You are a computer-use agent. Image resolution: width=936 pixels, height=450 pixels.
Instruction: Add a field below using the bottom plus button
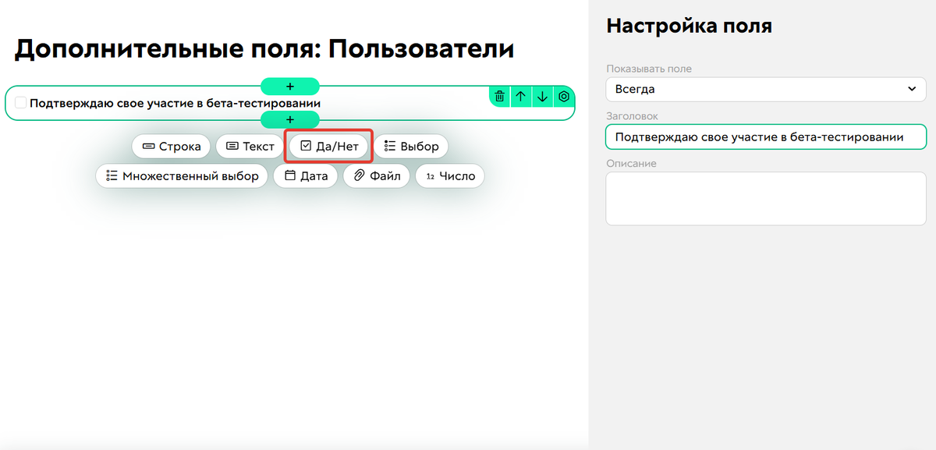click(289, 120)
